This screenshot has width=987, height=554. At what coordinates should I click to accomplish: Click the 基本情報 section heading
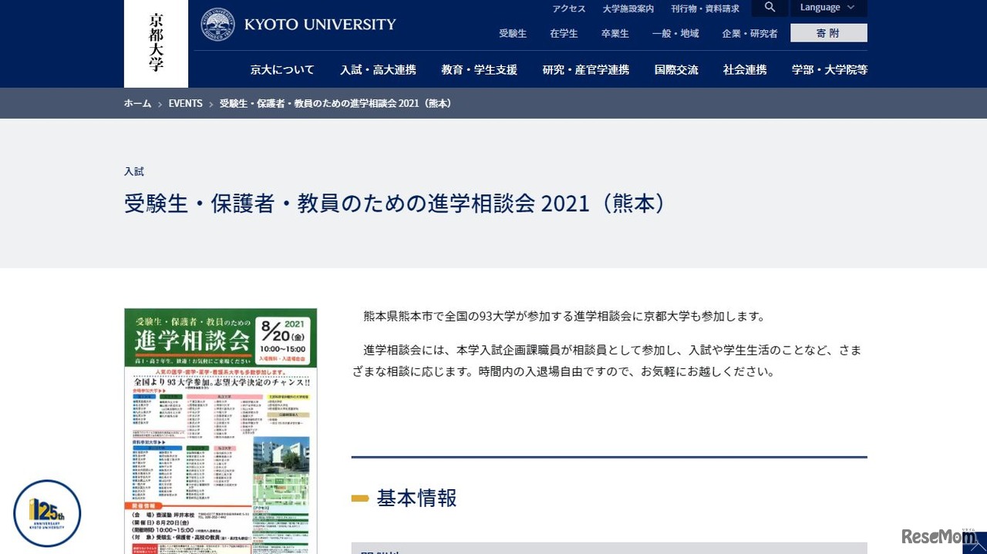tap(416, 498)
